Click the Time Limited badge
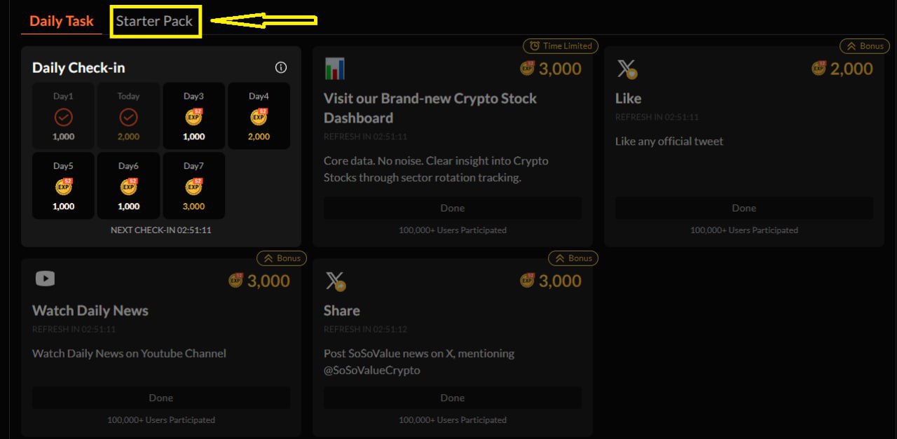The image size is (897, 439). coord(561,46)
